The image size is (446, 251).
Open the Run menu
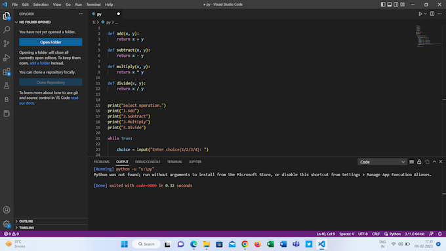click(78, 5)
